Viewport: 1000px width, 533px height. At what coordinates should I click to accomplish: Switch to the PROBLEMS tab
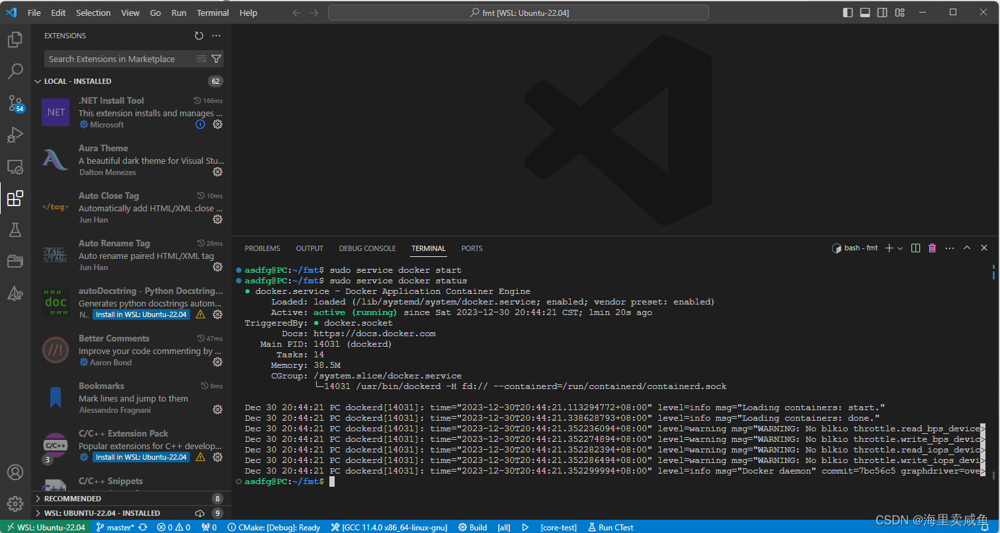coord(262,248)
